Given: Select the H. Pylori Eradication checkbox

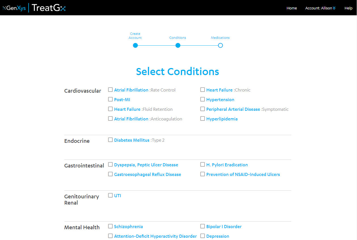Looking at the screenshot, I should pyautogui.click(x=202, y=165).
